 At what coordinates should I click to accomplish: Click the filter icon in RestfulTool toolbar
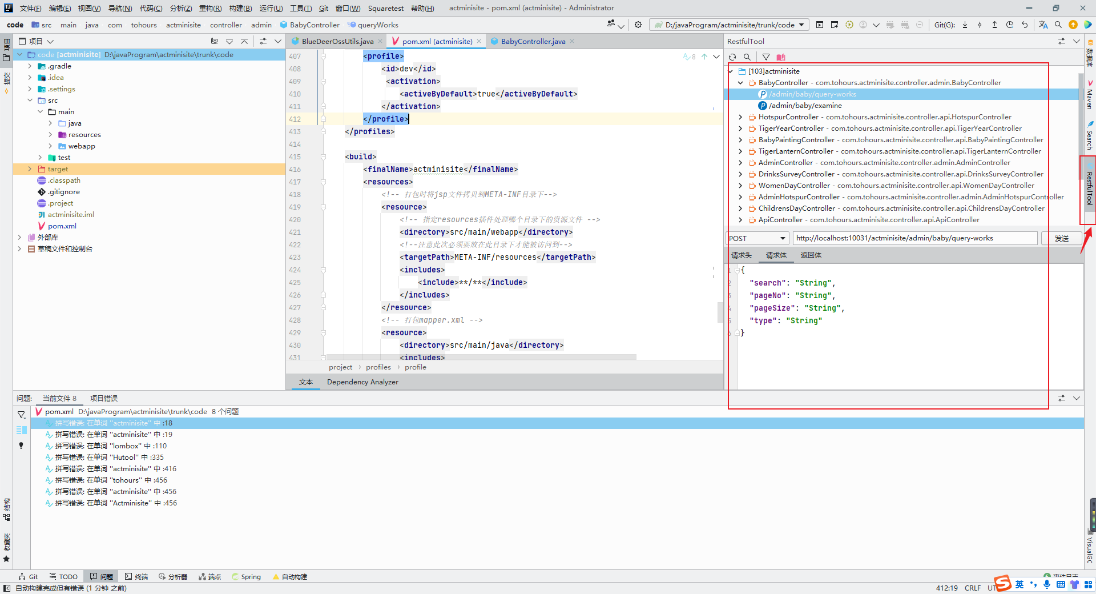pos(766,57)
